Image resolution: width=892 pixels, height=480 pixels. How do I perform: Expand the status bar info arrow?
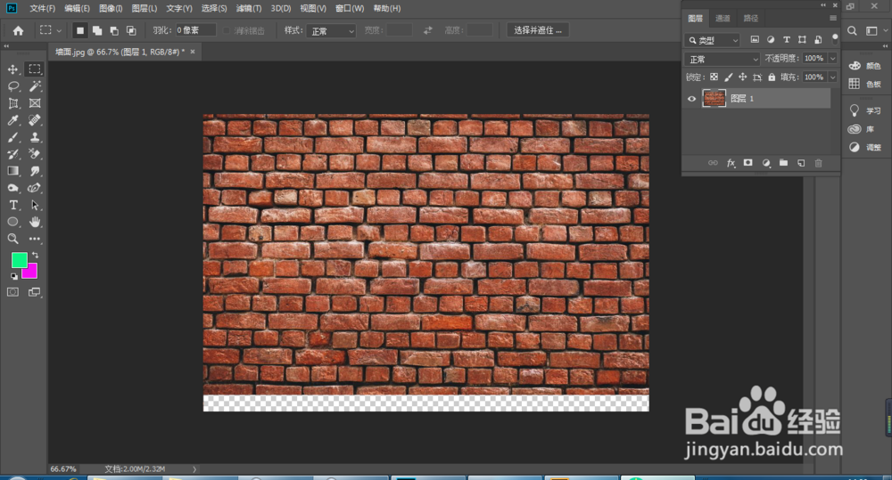(194, 469)
